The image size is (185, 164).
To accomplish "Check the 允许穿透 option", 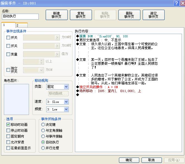I will click(x=8, y=142).
